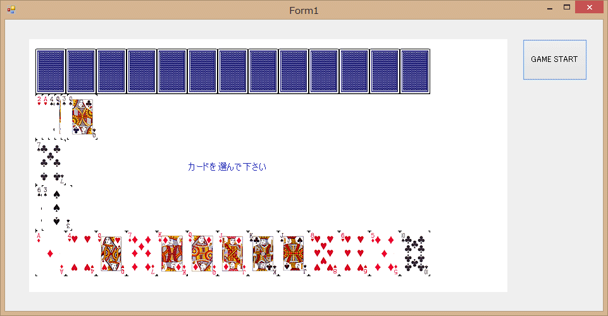The image size is (608, 316).
Task: Pick the King of Clubs card
Action: click(x=263, y=253)
